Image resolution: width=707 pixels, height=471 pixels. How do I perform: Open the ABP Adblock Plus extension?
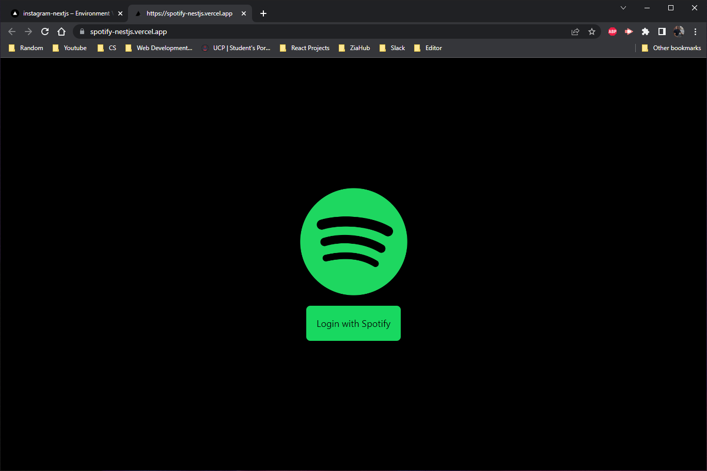(x=612, y=32)
